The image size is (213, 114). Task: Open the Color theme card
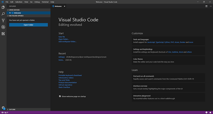[168, 60]
